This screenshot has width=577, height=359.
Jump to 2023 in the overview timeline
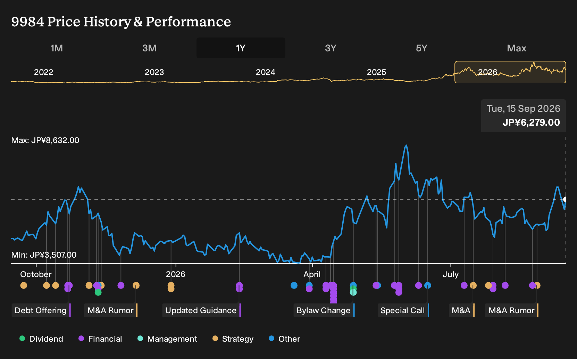pos(154,72)
